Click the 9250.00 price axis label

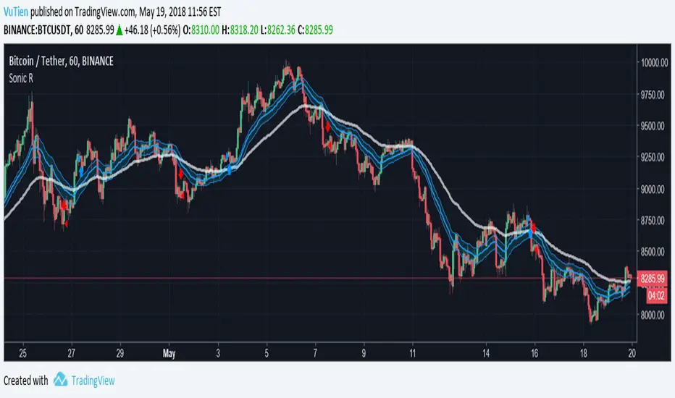coord(654,158)
